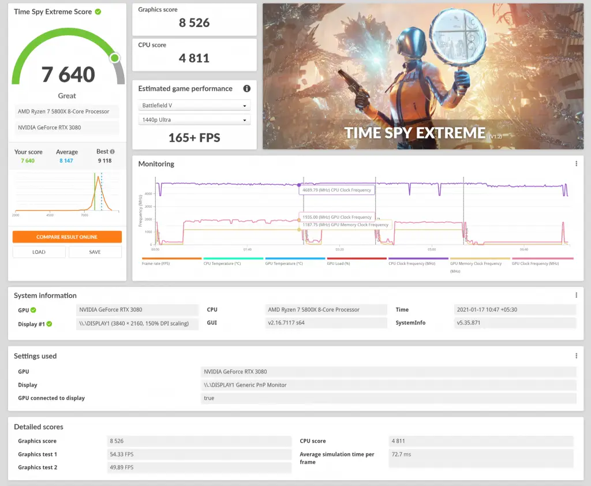Toggle the GPU Load (%) legend series
This screenshot has width=591, height=486.
pyautogui.click(x=357, y=261)
